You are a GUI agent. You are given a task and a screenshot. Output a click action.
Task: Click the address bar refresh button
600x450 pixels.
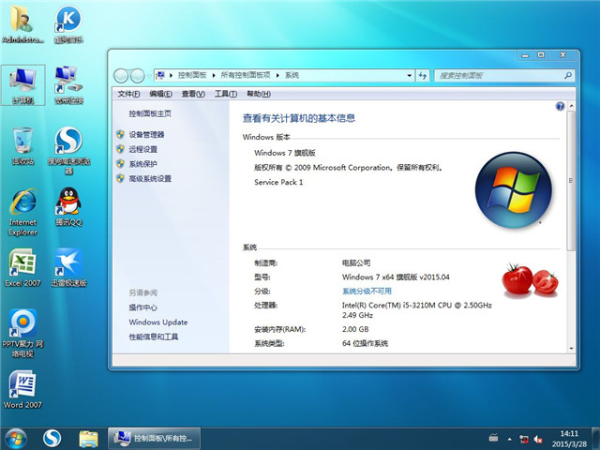pos(423,75)
